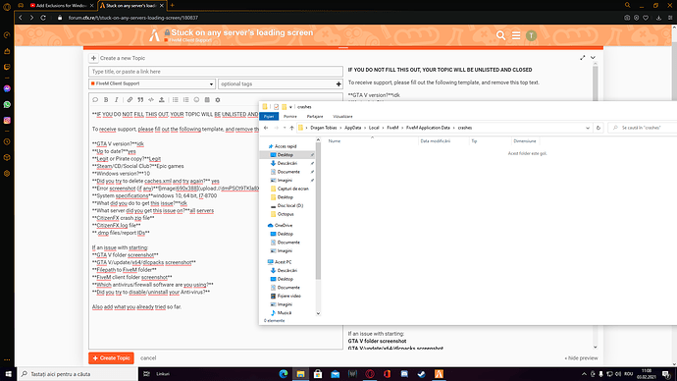
Task: Open the editor options gear menu
Action: point(218,100)
